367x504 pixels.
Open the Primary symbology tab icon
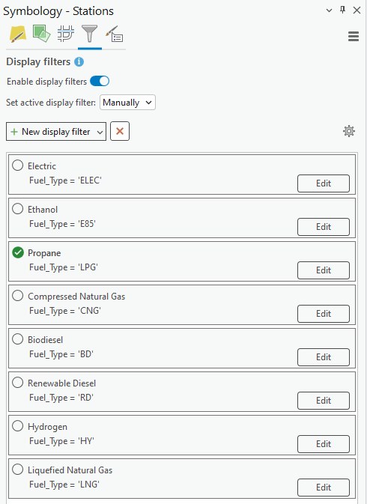[x=18, y=34]
